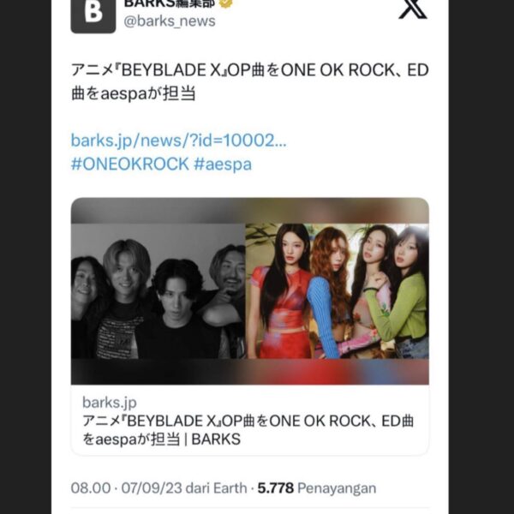The width and height of the screenshot is (514, 514).
Task: Click the colorful aespa group photo
Action: pos(337,291)
